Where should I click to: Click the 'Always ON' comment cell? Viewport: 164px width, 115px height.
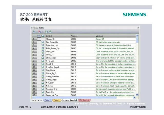(x=115, y=39)
